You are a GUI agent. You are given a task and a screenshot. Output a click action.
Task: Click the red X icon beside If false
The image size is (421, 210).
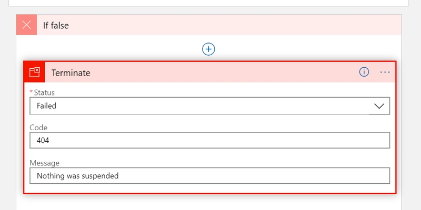pyautogui.click(x=26, y=25)
